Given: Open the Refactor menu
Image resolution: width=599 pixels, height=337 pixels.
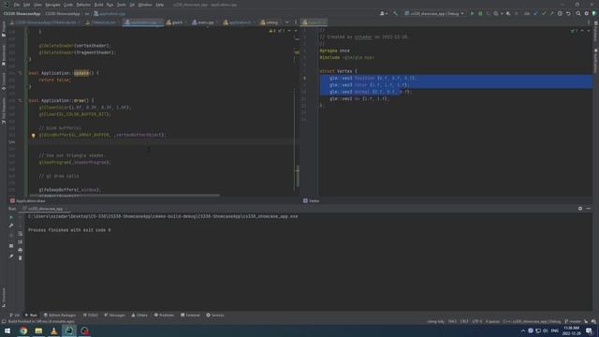Looking at the screenshot, I should [x=83, y=5].
